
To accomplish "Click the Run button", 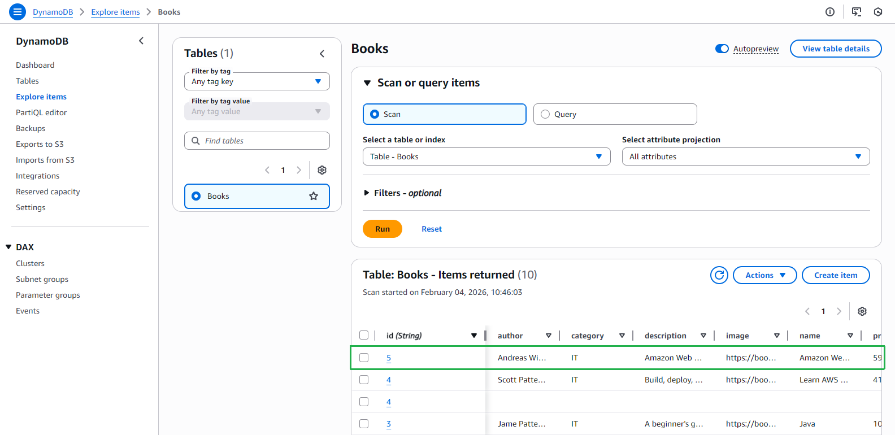I will pyautogui.click(x=383, y=229).
